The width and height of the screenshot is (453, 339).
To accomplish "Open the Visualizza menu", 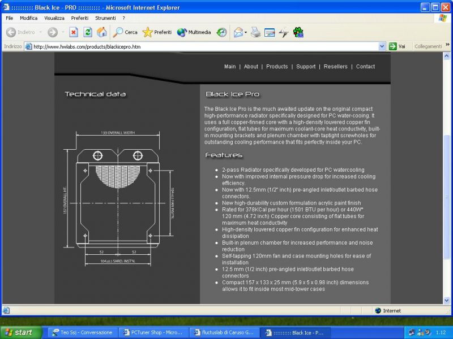I will [x=54, y=18].
